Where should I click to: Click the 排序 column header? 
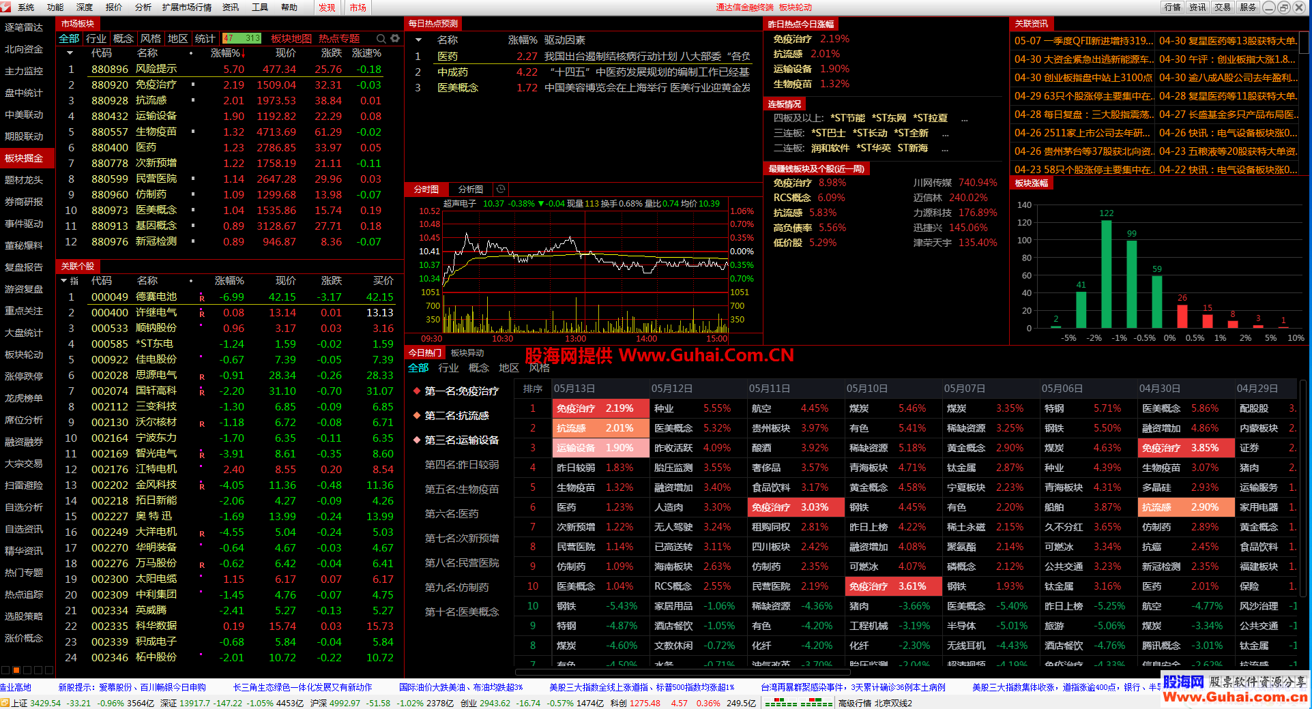[x=533, y=389]
